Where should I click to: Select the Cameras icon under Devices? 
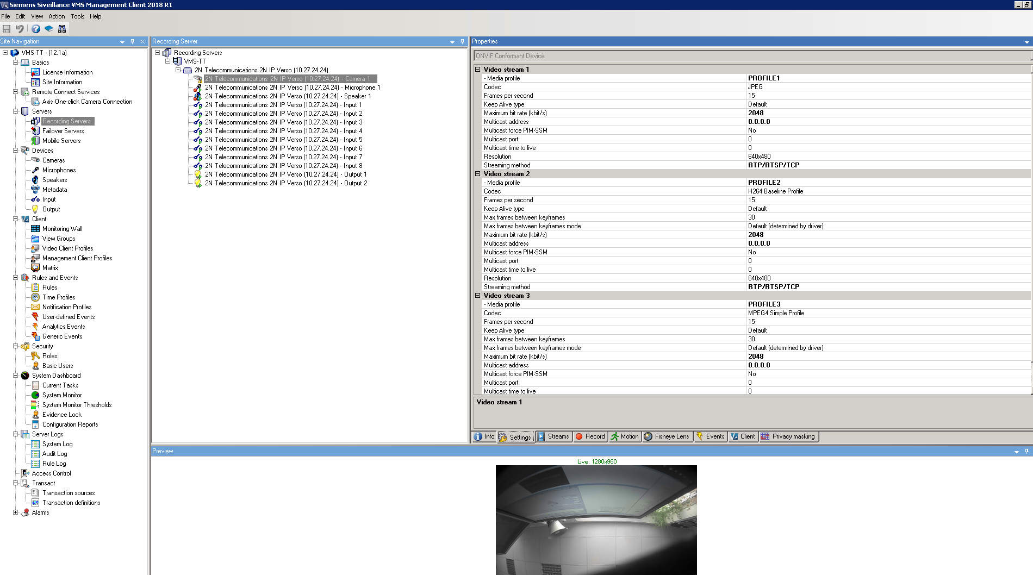(35, 160)
